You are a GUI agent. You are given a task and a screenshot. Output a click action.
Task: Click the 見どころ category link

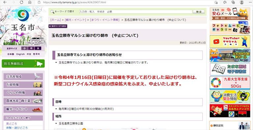12,124
